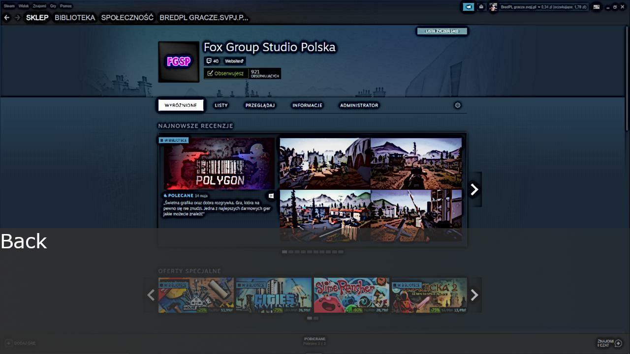Open the Znajomi menu
The width and height of the screenshot is (630, 354).
(39, 6)
